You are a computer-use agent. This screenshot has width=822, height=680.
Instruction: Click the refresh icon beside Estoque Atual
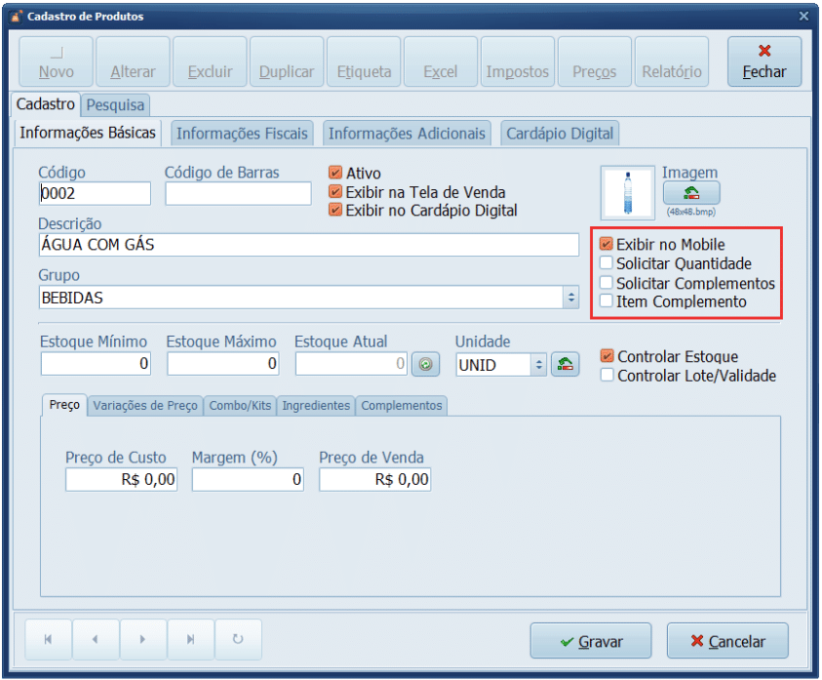point(425,365)
